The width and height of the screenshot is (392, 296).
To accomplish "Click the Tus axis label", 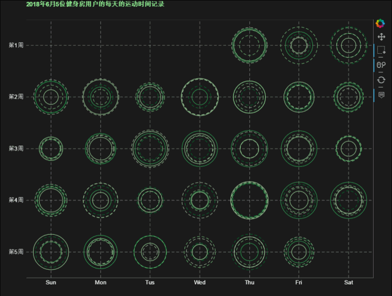I will [x=149, y=283].
